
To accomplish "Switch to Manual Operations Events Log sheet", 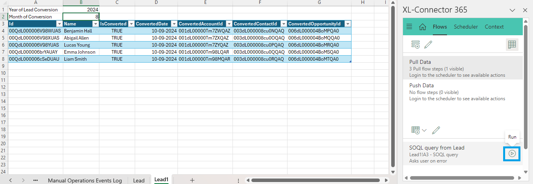I will (85, 180).
